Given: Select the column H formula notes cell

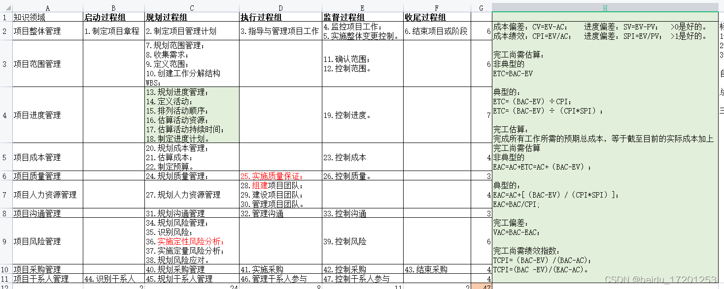Looking at the screenshot, I should (605, 147).
